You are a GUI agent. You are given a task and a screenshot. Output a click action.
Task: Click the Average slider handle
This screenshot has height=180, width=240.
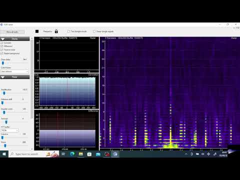pyautogui.click(x=6, y=122)
